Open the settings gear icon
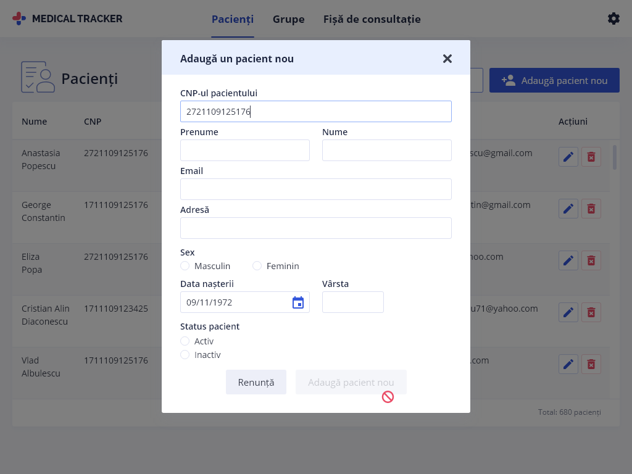632x474 pixels. pyautogui.click(x=613, y=19)
